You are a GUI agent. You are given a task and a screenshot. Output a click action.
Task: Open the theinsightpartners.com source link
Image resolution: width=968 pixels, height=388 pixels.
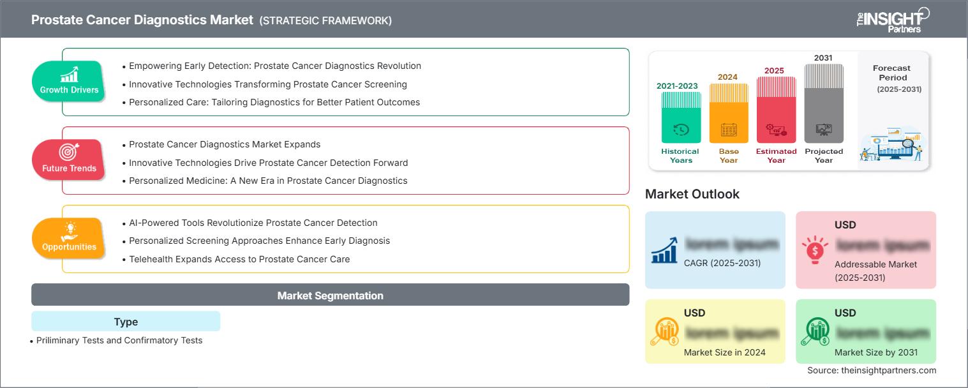(x=872, y=370)
